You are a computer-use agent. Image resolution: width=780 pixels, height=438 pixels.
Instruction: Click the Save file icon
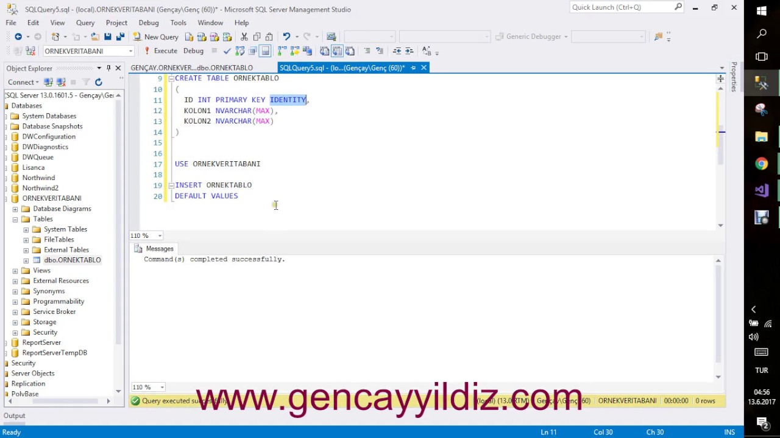108,36
